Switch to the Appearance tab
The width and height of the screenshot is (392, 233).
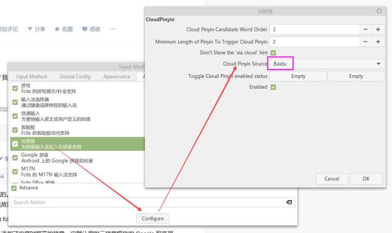click(117, 77)
